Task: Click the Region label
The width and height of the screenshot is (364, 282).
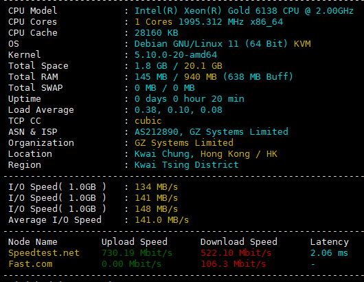Action: coord(25,165)
